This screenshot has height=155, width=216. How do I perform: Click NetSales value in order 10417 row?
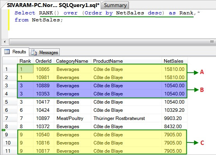pyautogui.click(x=174, y=102)
